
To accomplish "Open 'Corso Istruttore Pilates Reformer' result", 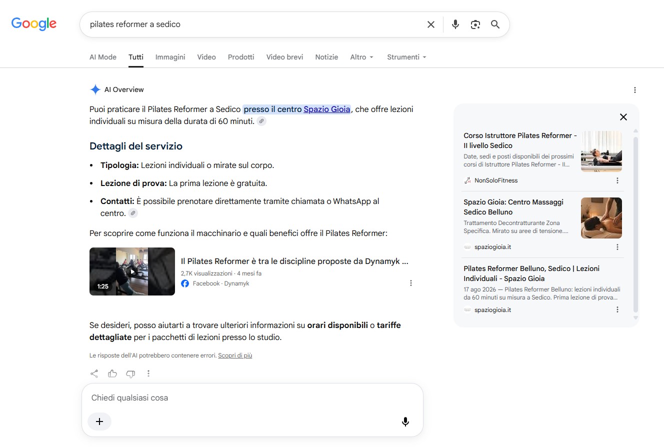I will click(x=520, y=140).
